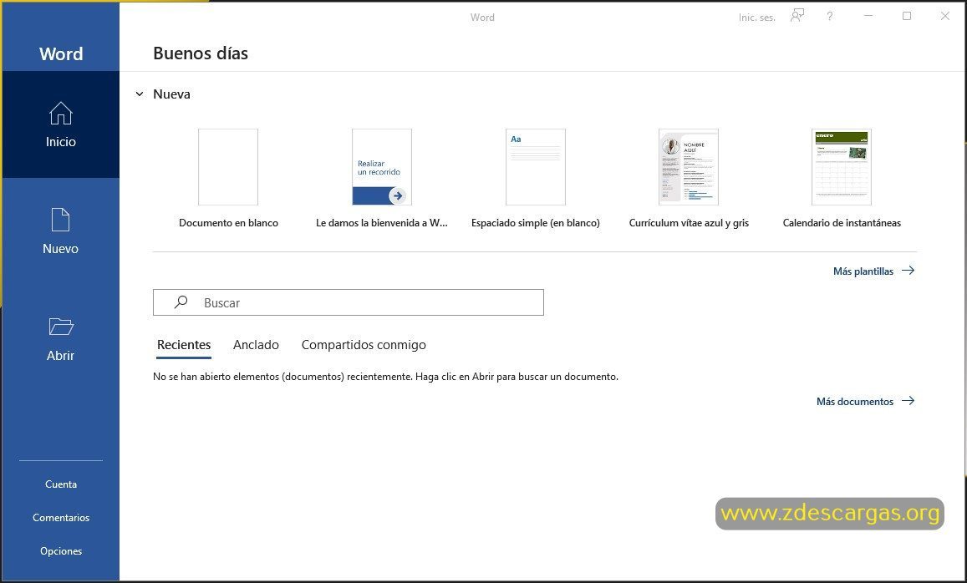The width and height of the screenshot is (967, 583).
Task: Click the Espaciado simple (en blanco) label
Action: [x=535, y=223]
